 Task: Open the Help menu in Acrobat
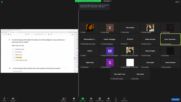click(x=11, y=31)
